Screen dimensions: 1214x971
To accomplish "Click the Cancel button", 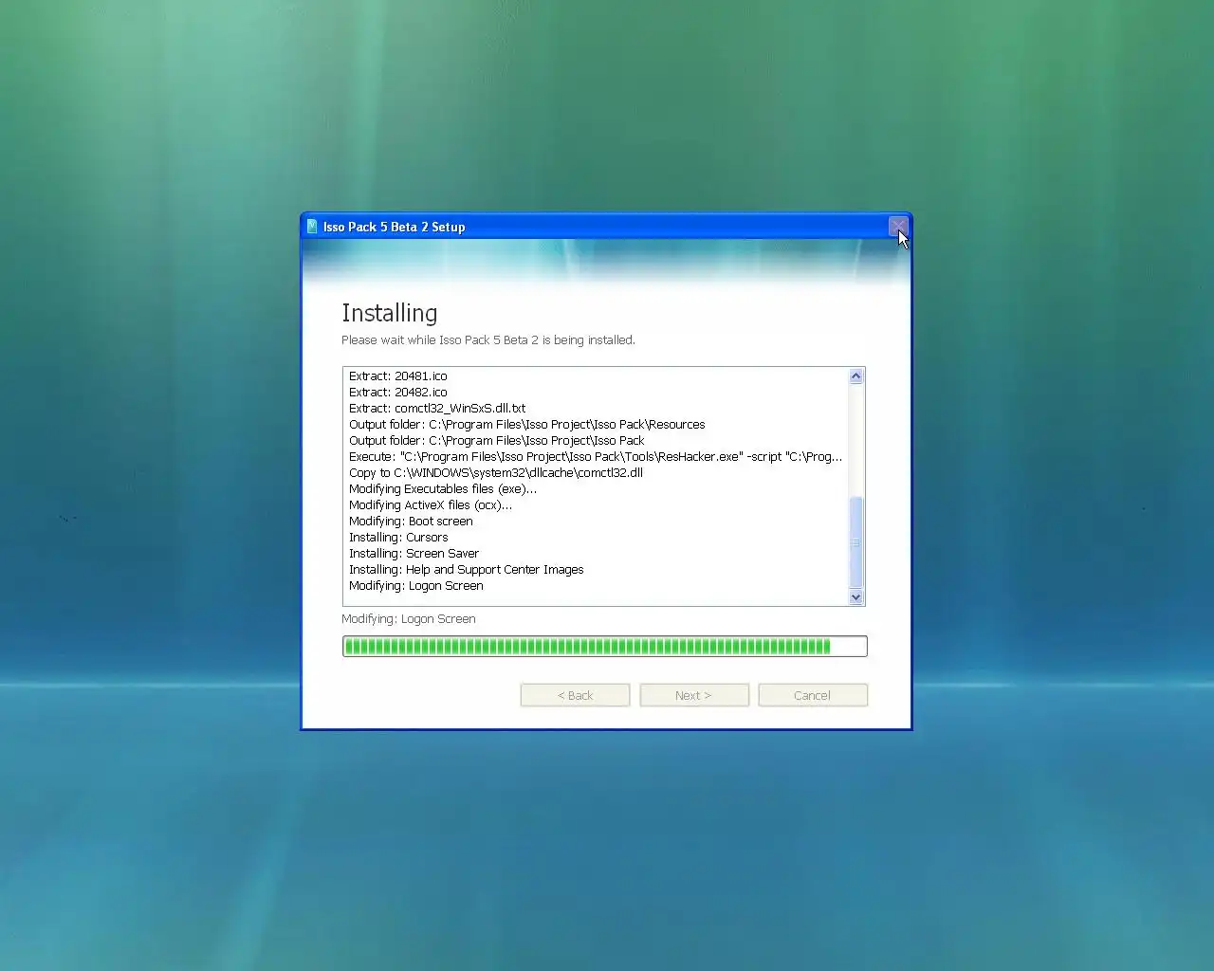I will pos(813,695).
